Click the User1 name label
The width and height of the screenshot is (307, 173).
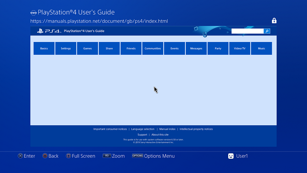click(x=242, y=156)
